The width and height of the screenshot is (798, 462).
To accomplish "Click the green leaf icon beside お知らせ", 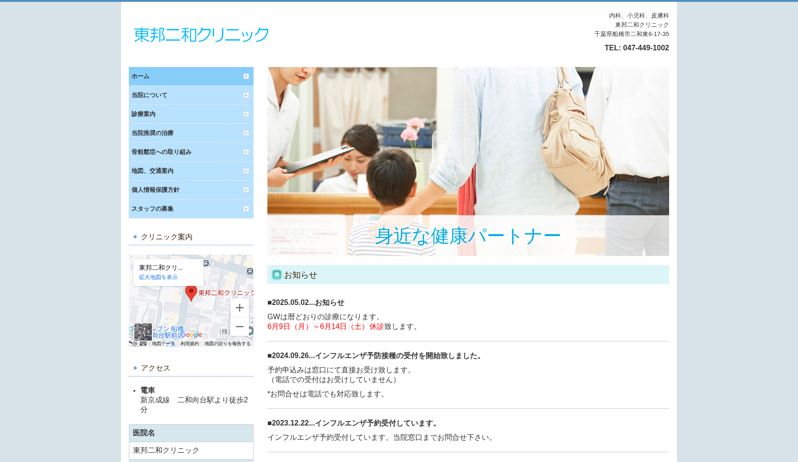I will click(276, 274).
